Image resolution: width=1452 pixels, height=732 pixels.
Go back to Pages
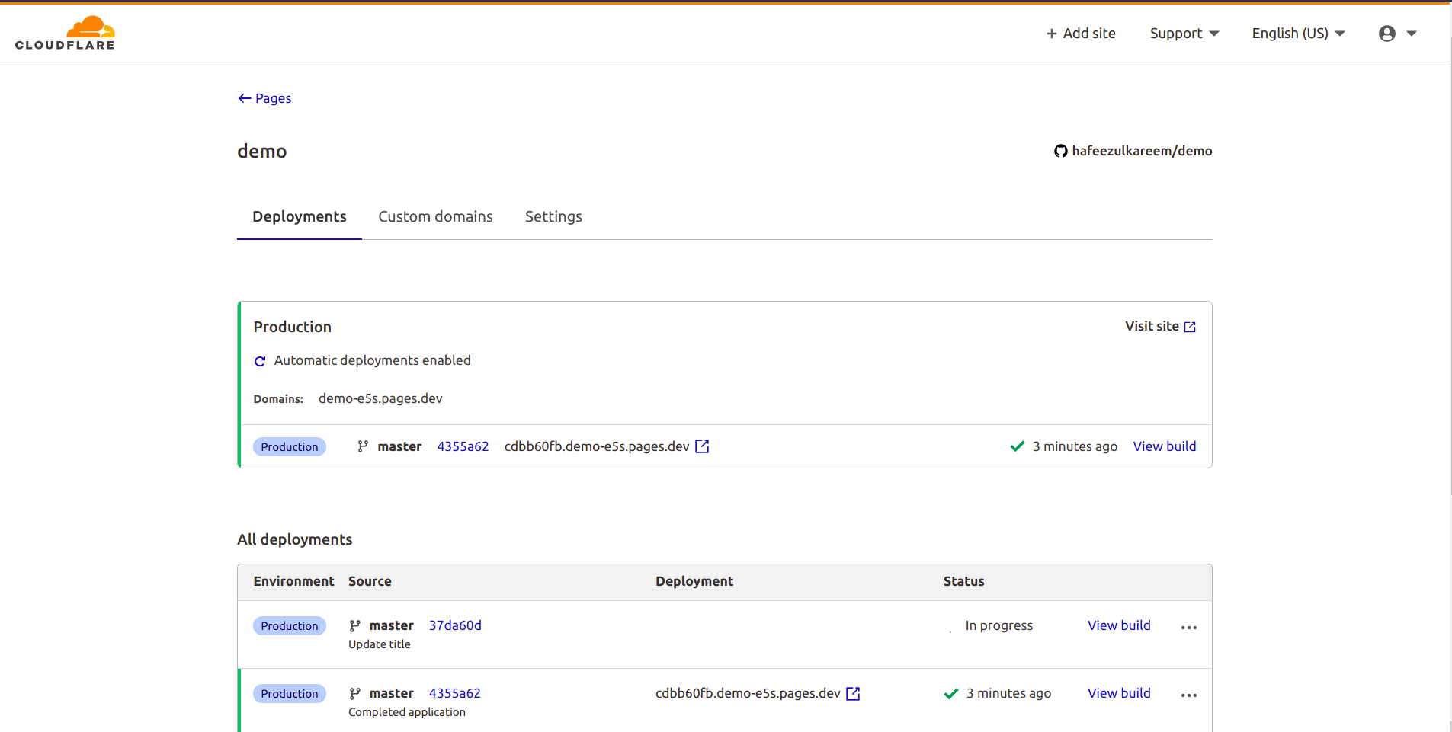coord(264,98)
